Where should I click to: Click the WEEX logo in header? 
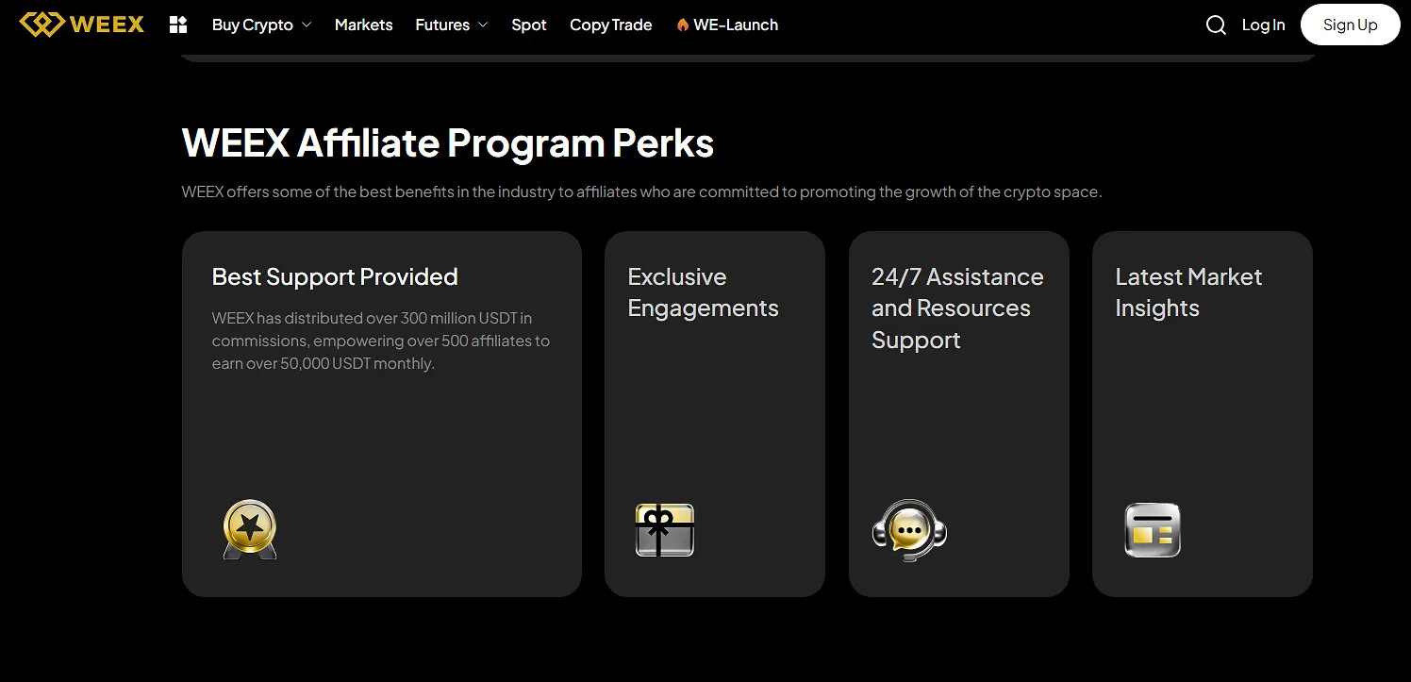click(82, 25)
